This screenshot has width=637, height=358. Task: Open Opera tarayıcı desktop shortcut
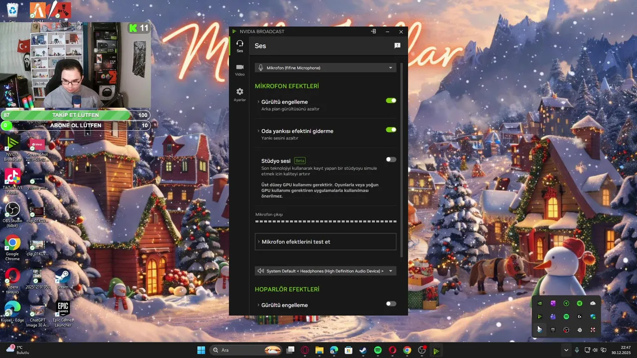12,281
